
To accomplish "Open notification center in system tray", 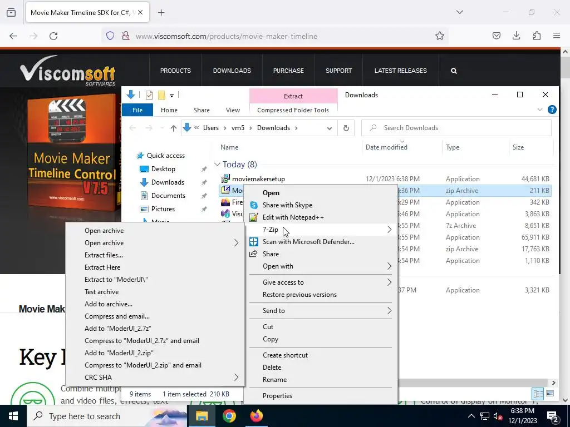I will click(553, 416).
